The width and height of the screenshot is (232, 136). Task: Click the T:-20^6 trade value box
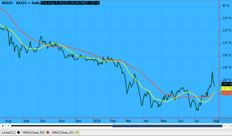pos(93,3)
